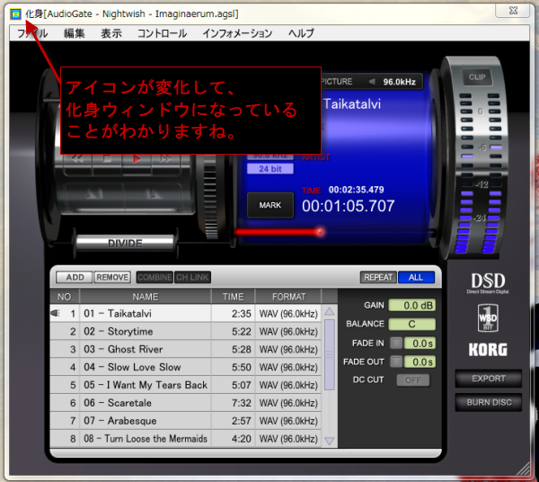Image resolution: width=539 pixels, height=482 pixels.
Task: Open the コントロール menu
Action: pyautogui.click(x=162, y=33)
